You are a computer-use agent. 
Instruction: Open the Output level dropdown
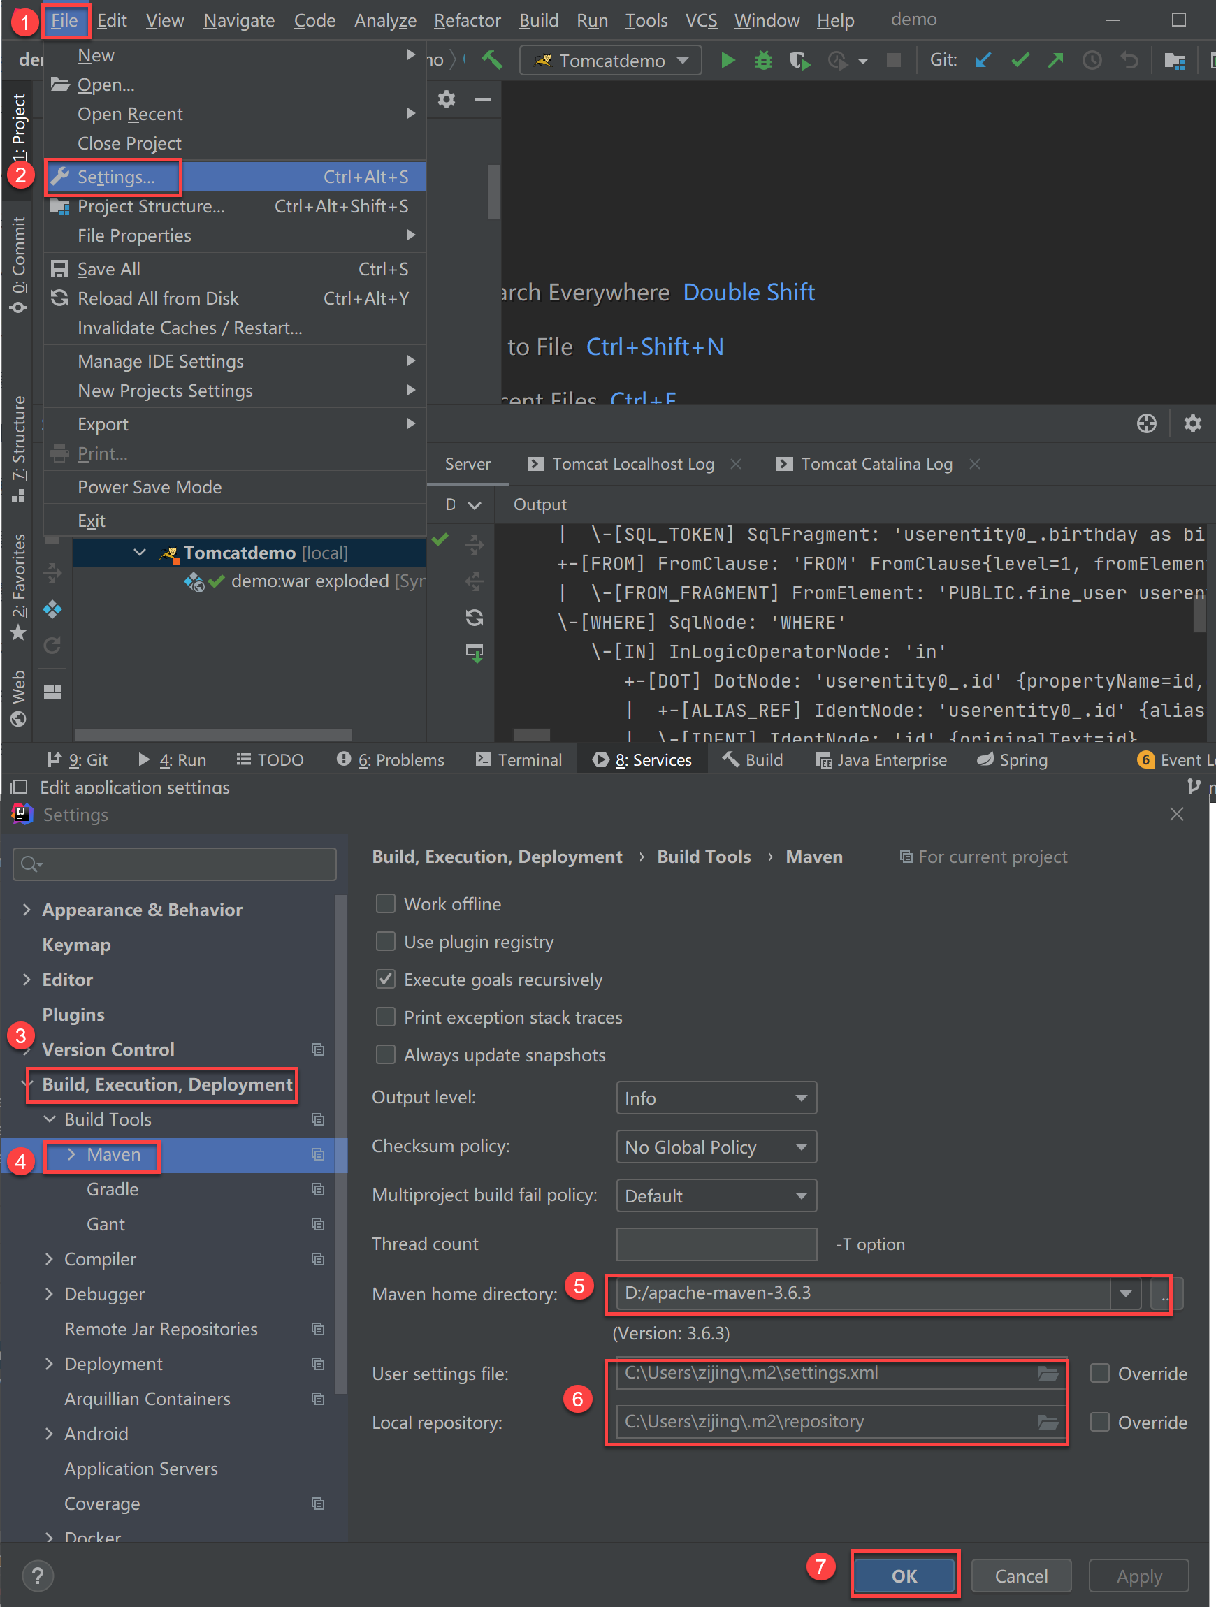coord(716,1098)
